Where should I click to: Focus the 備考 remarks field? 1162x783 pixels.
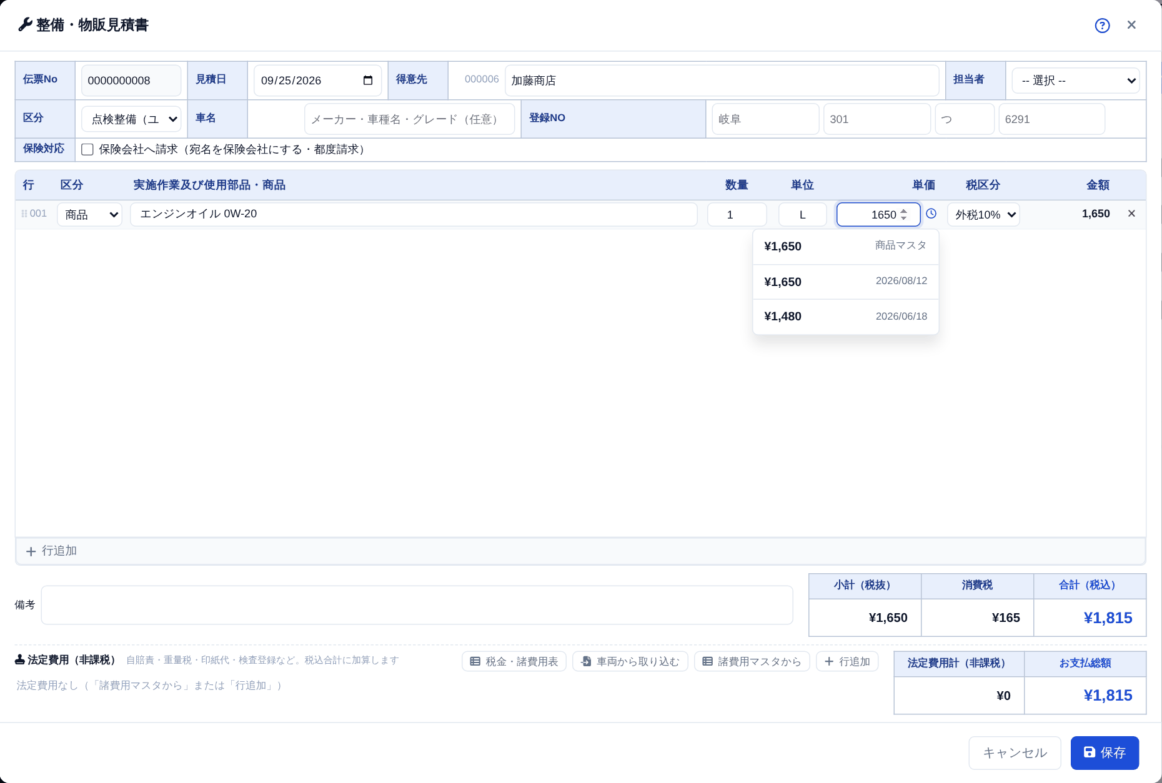click(417, 604)
